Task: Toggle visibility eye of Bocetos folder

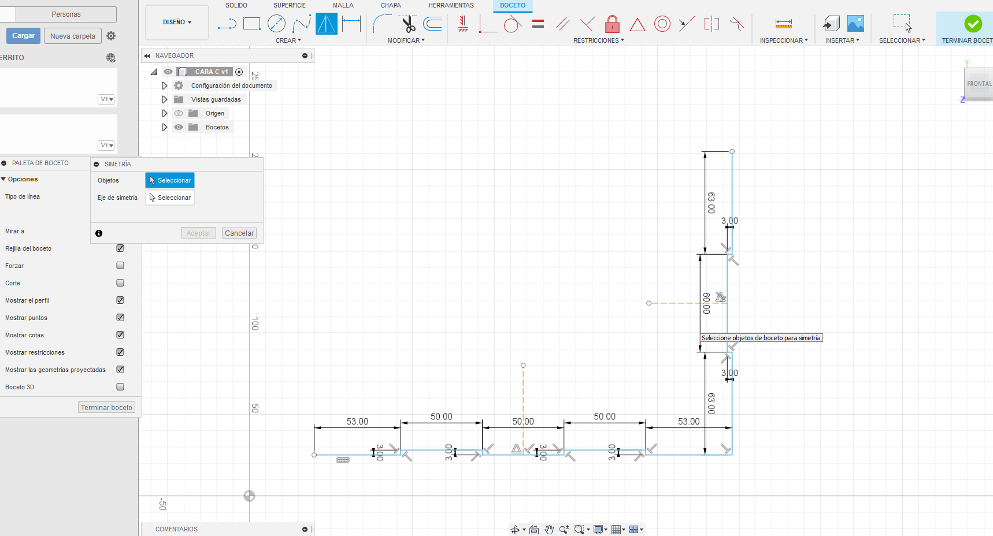Action: (179, 127)
